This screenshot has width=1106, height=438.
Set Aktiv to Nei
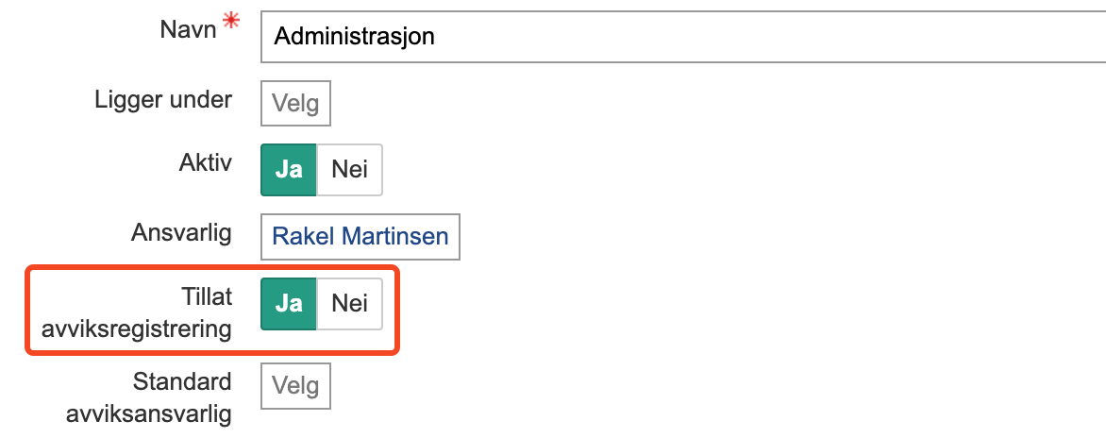tap(349, 170)
